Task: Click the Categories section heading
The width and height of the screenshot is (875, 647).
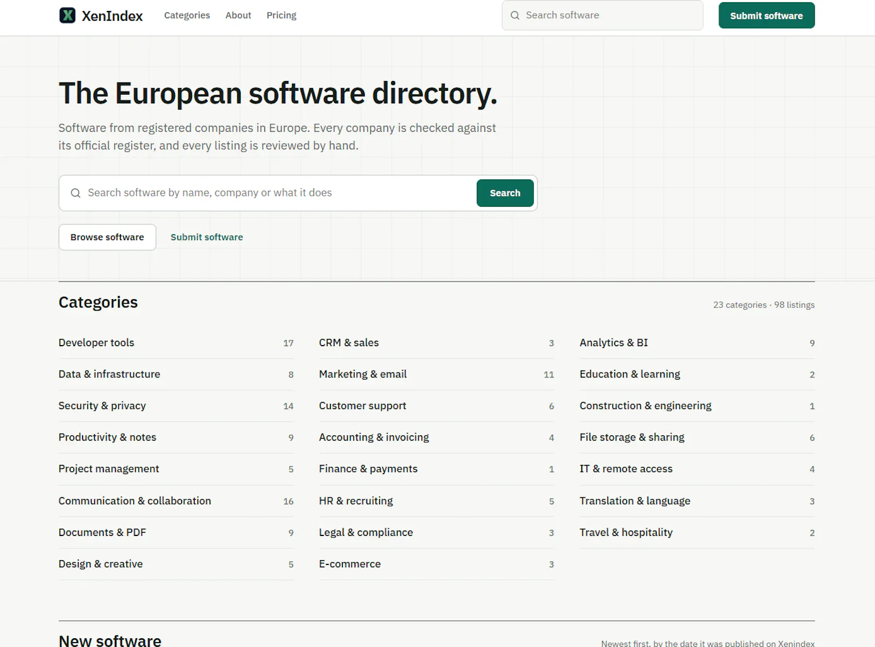Action: coord(98,302)
